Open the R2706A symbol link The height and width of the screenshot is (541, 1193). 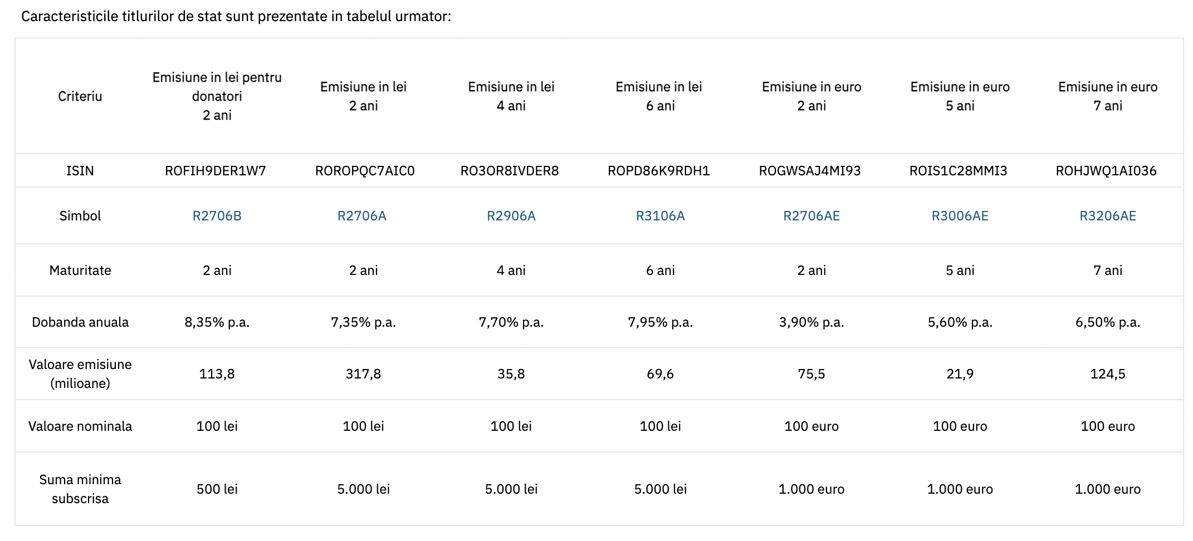361,216
